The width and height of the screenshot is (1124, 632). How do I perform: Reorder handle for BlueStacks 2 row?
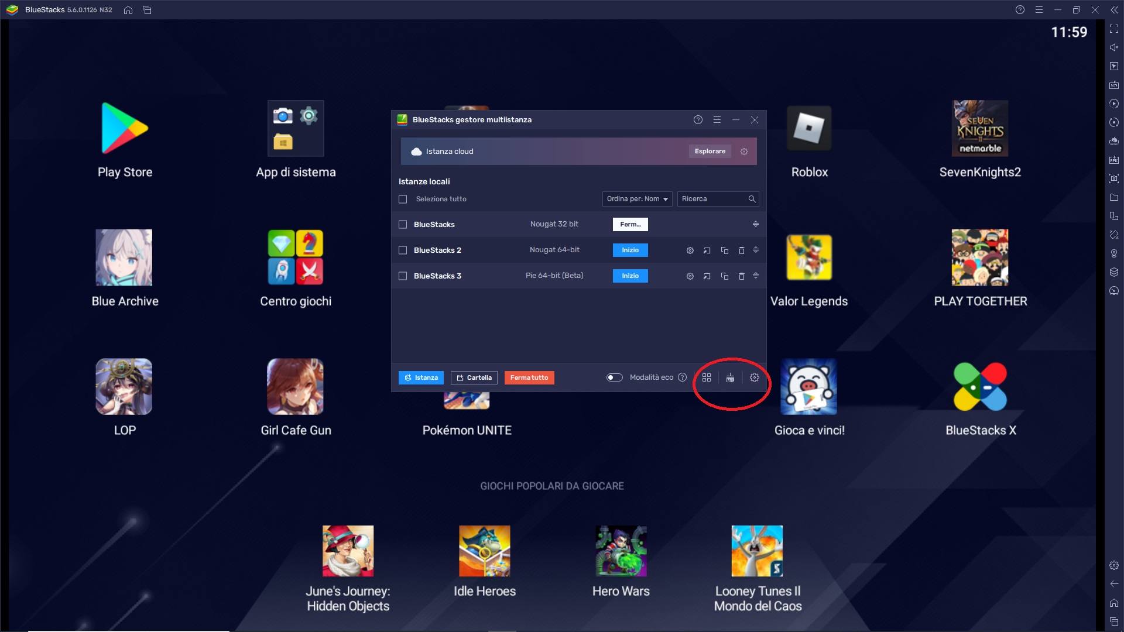point(756,250)
